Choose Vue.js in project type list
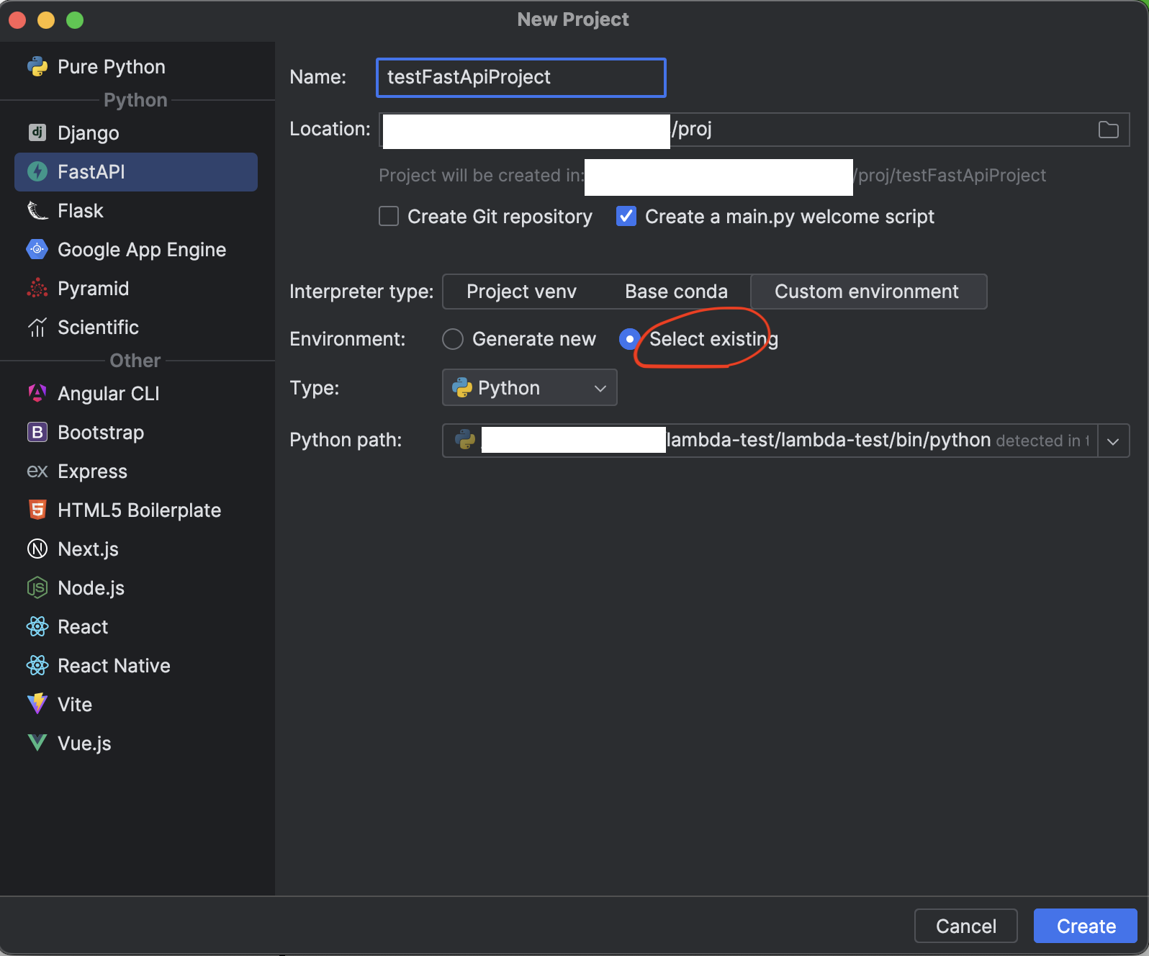 [x=136, y=744]
